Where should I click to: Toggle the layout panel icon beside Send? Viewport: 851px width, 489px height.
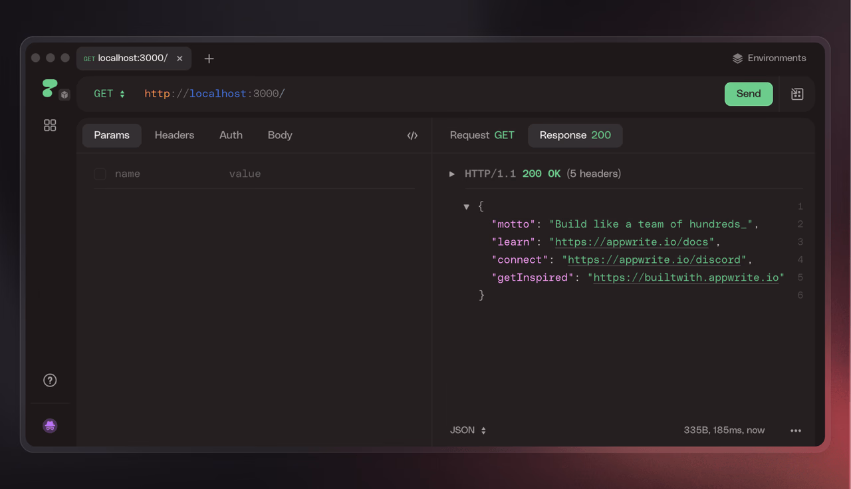[x=797, y=94]
